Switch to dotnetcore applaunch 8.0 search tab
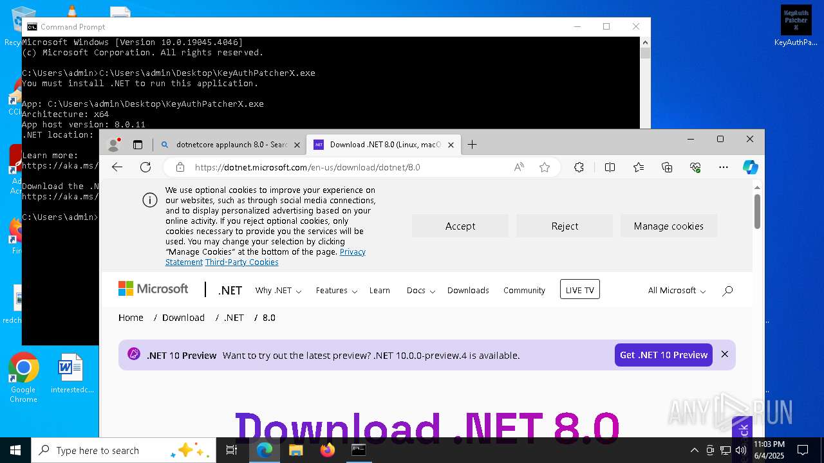824x463 pixels. click(230, 145)
